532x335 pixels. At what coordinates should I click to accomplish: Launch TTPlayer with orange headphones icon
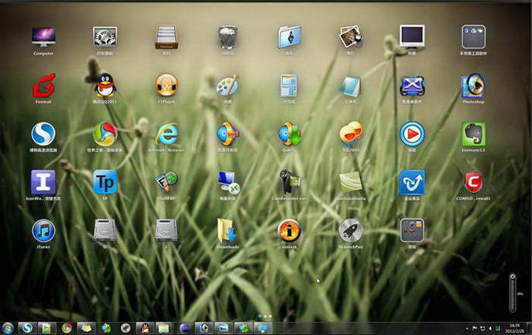166,85
